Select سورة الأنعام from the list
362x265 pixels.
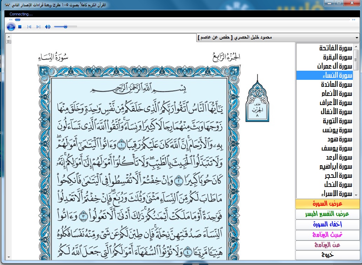[x=325, y=93]
